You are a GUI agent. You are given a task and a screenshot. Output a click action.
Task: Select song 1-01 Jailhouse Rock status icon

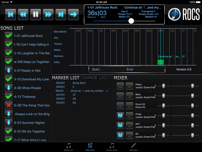pos(9,36)
